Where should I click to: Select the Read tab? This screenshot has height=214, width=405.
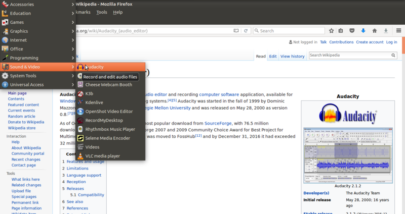[261, 57]
